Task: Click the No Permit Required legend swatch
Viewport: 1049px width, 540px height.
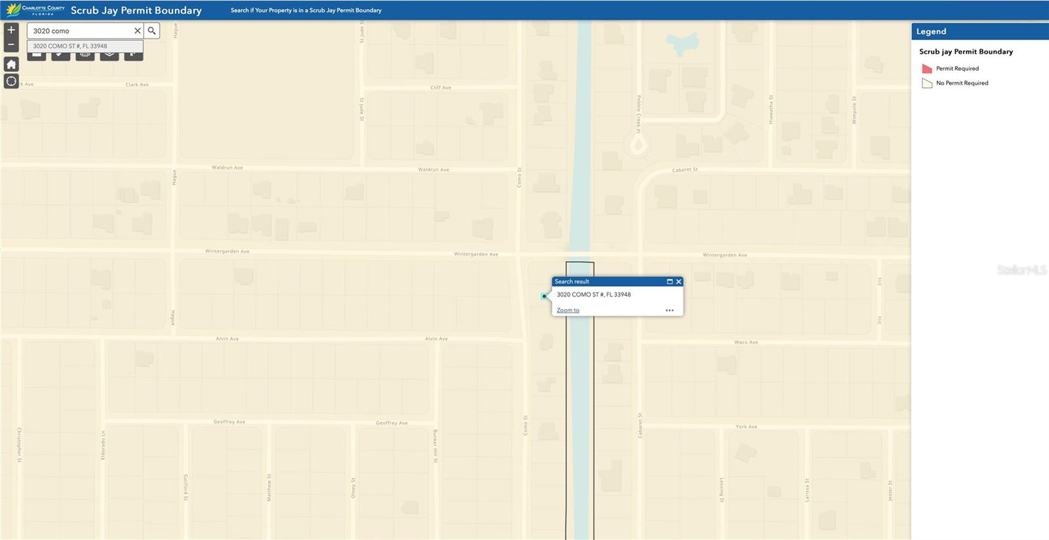Action: (x=927, y=83)
